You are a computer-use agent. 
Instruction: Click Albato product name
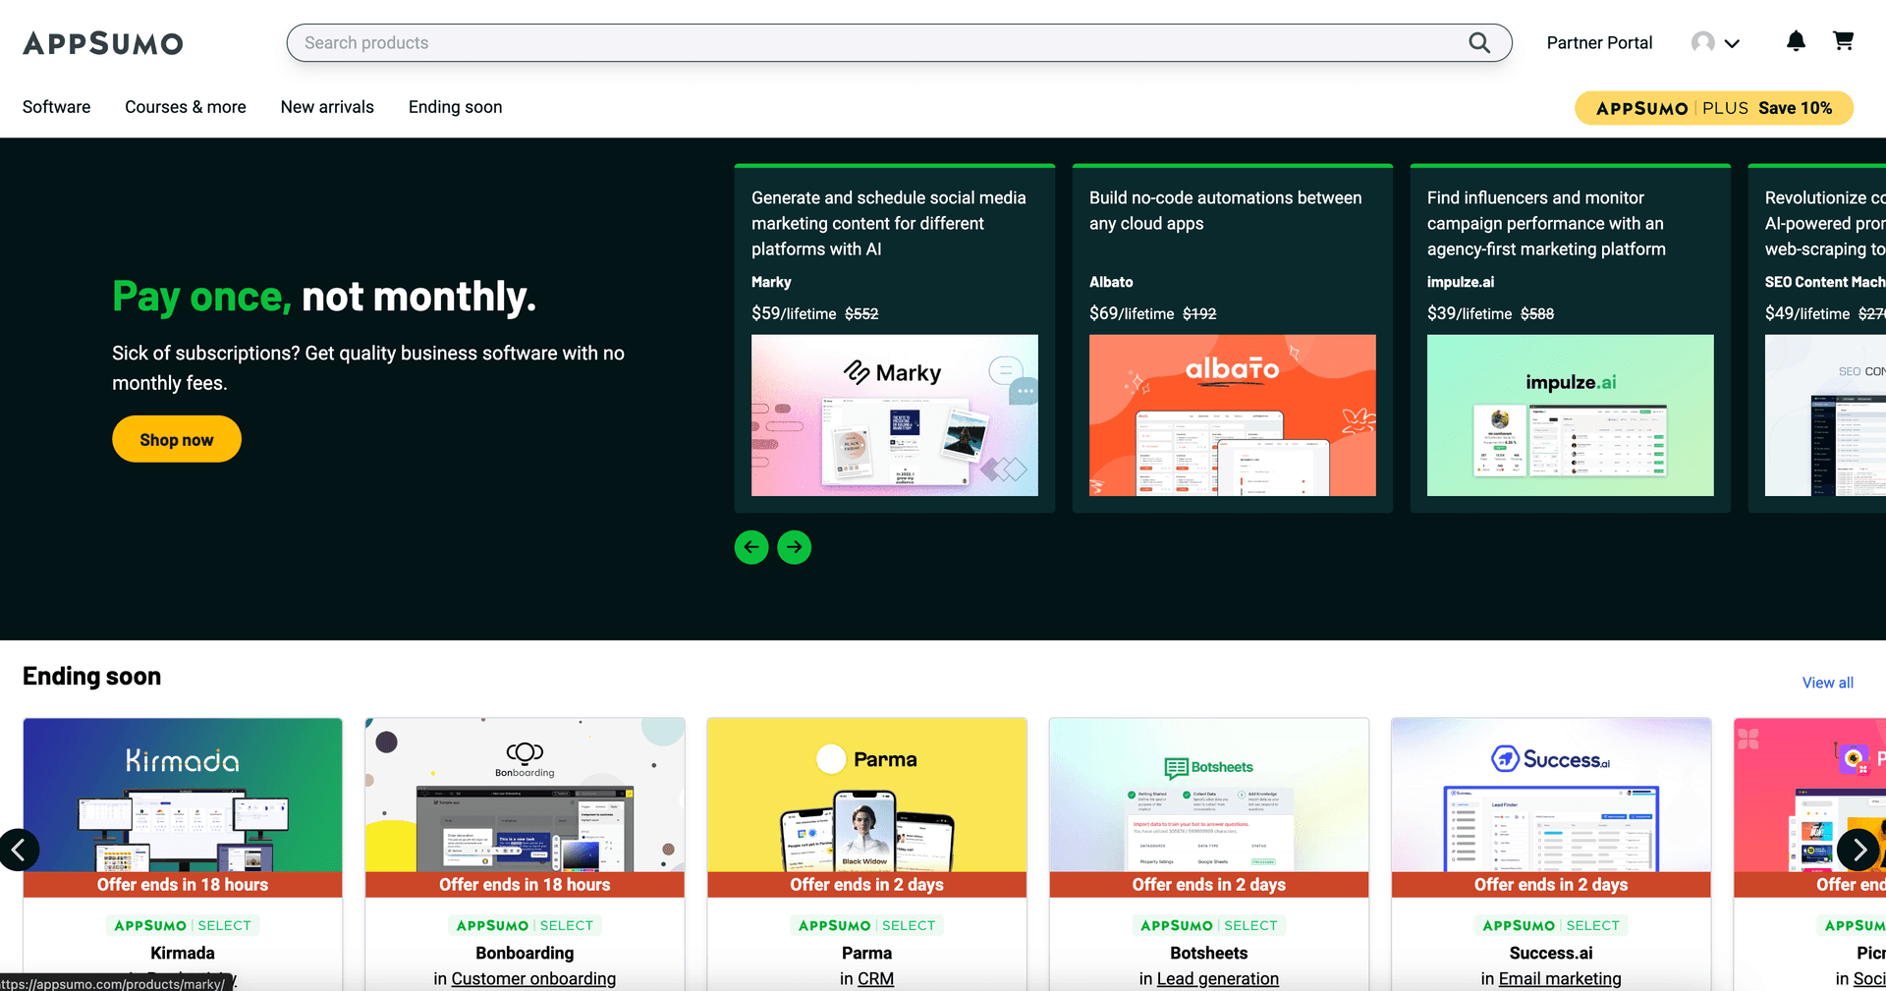[1111, 282]
